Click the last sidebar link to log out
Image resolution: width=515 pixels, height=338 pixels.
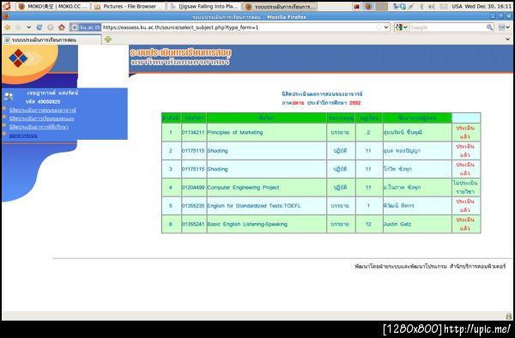(23, 136)
